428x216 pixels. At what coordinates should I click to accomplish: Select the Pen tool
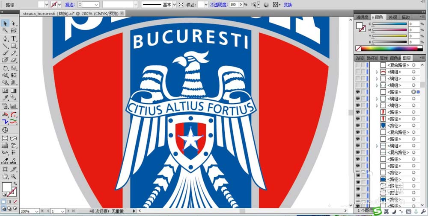coord(5,38)
